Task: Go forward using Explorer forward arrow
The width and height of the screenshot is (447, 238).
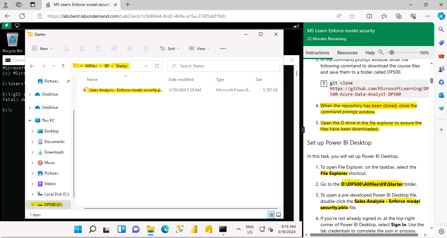Action: tap(44, 66)
